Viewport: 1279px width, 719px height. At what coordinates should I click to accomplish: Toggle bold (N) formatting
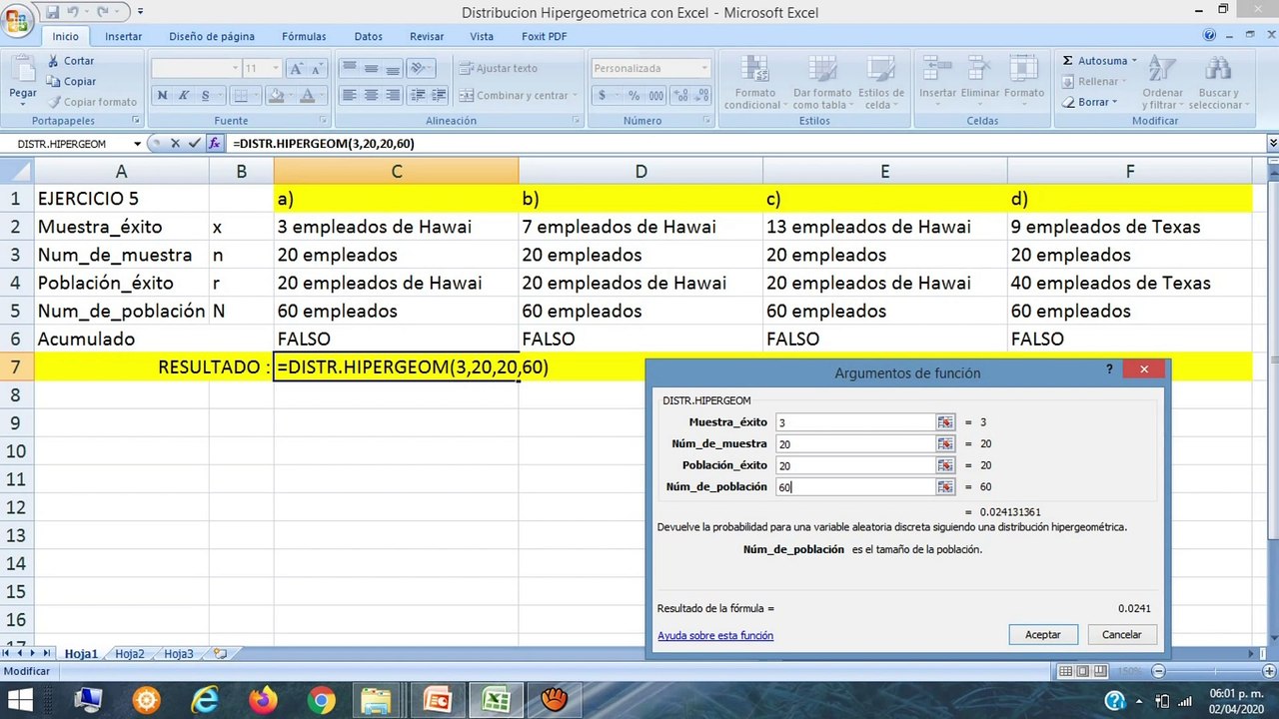163,96
